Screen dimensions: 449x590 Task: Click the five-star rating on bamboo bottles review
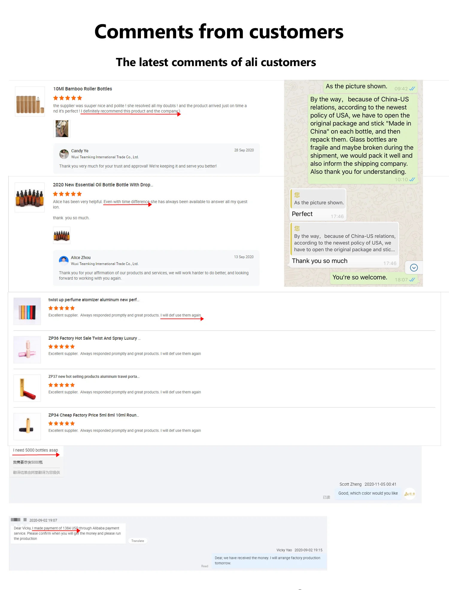[x=68, y=98]
